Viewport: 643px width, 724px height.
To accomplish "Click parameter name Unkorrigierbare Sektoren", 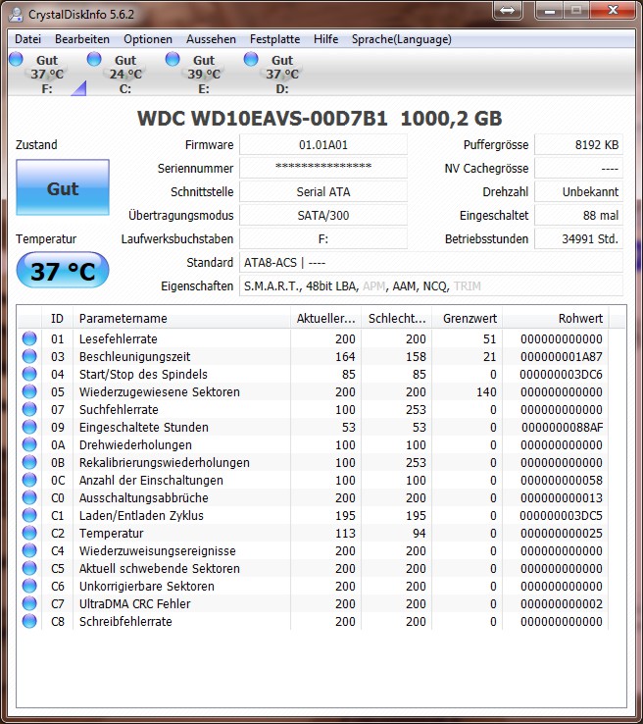I will tap(147, 586).
